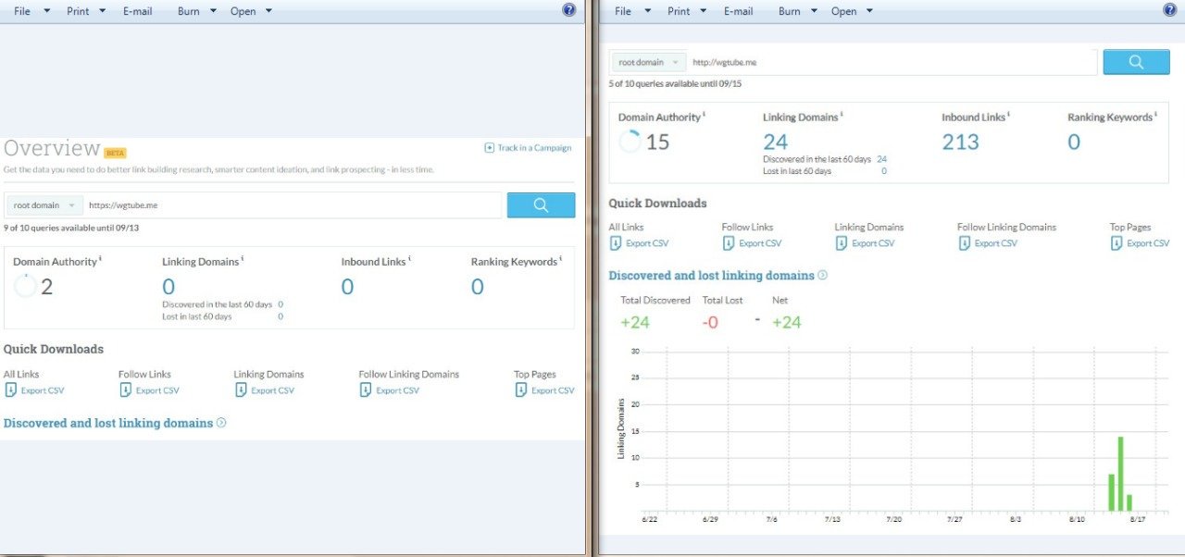Click Total Discovered value +24
The image size is (1185, 557).
[635, 322]
